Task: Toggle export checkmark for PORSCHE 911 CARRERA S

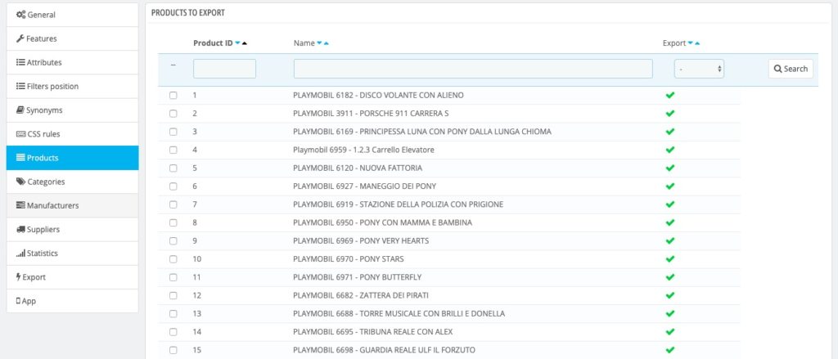Action: point(670,113)
